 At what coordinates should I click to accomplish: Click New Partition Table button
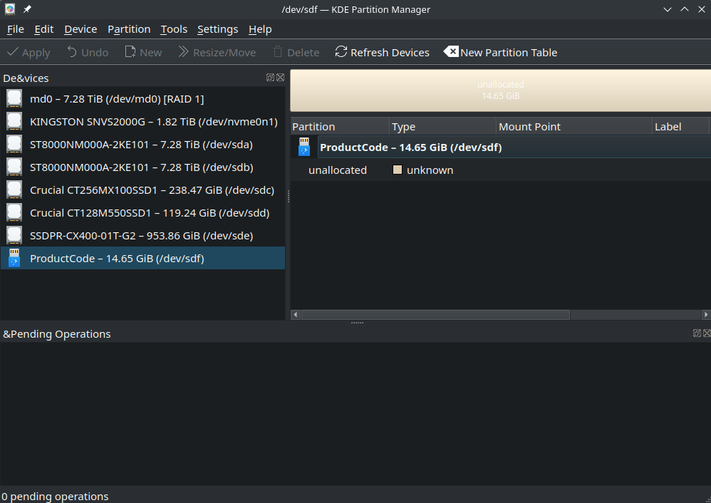pyautogui.click(x=500, y=53)
